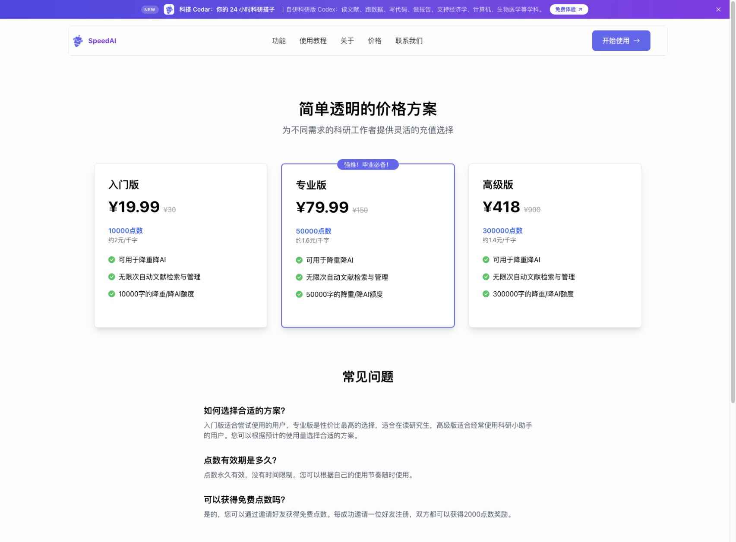Click the struck-through ¥30 original price

click(x=170, y=210)
